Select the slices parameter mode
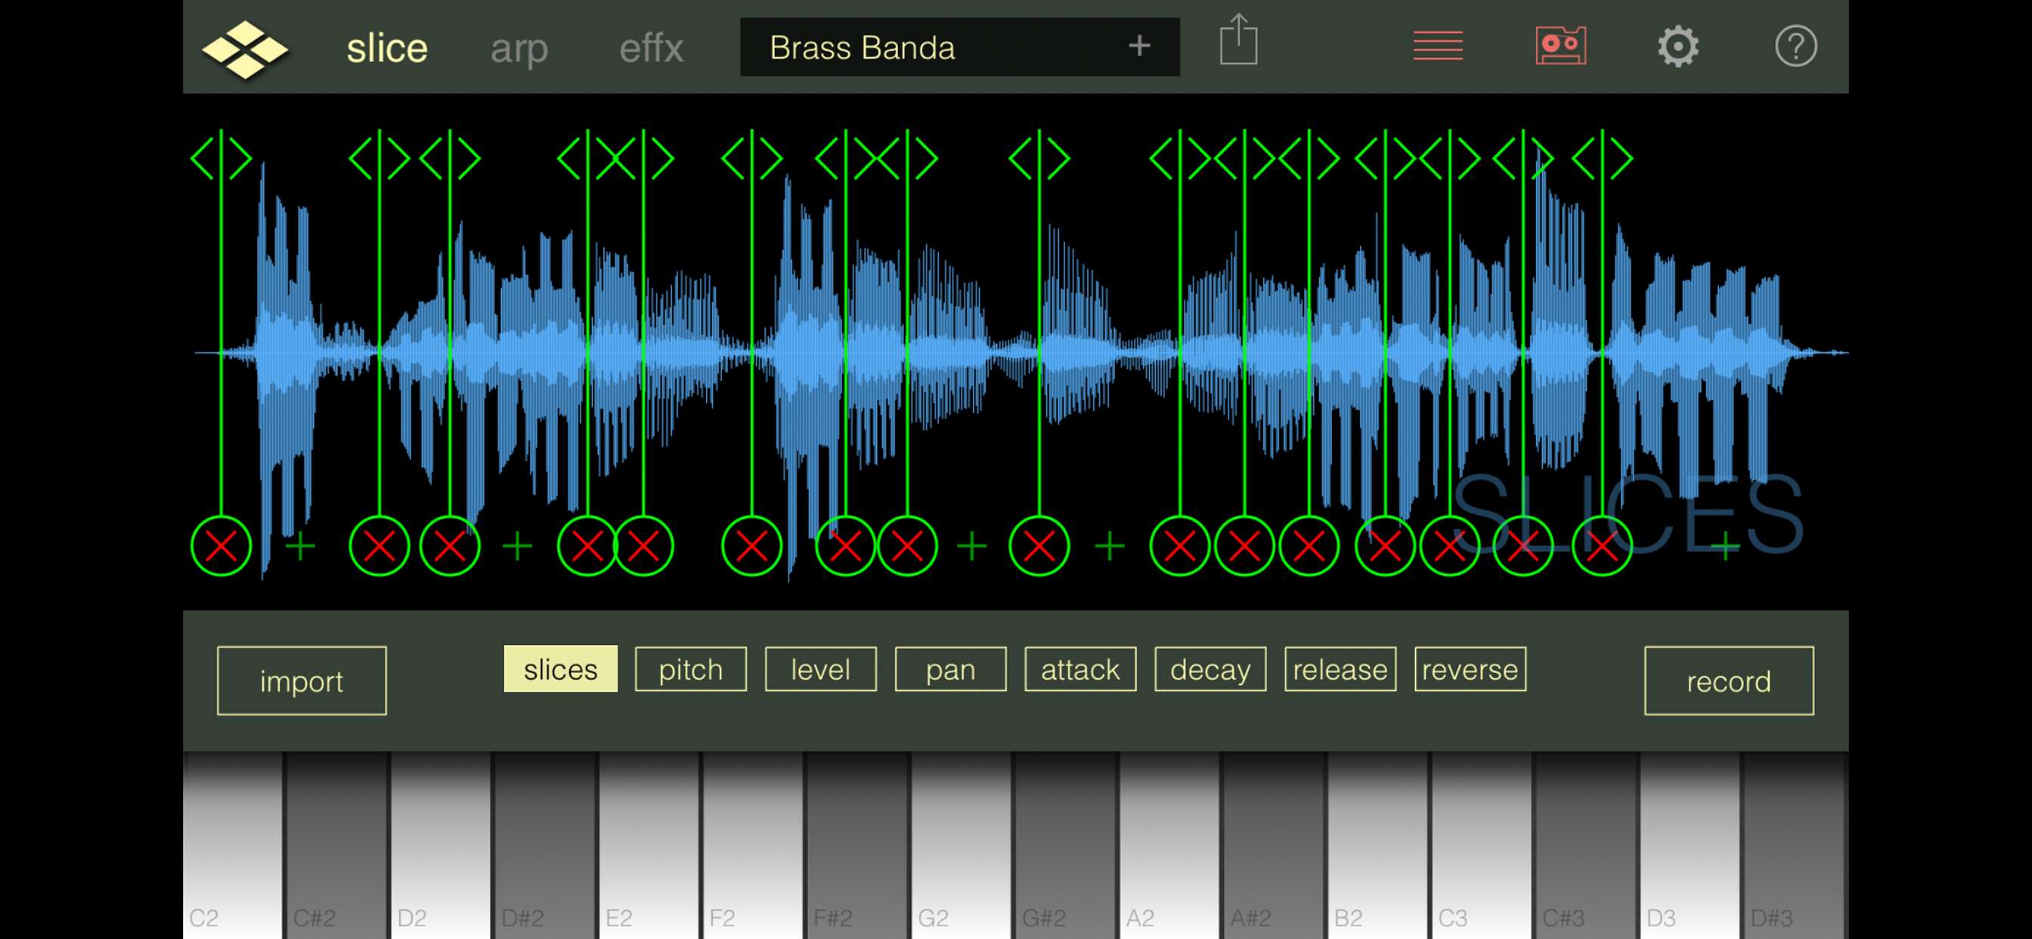This screenshot has height=939, width=2032. (560, 669)
